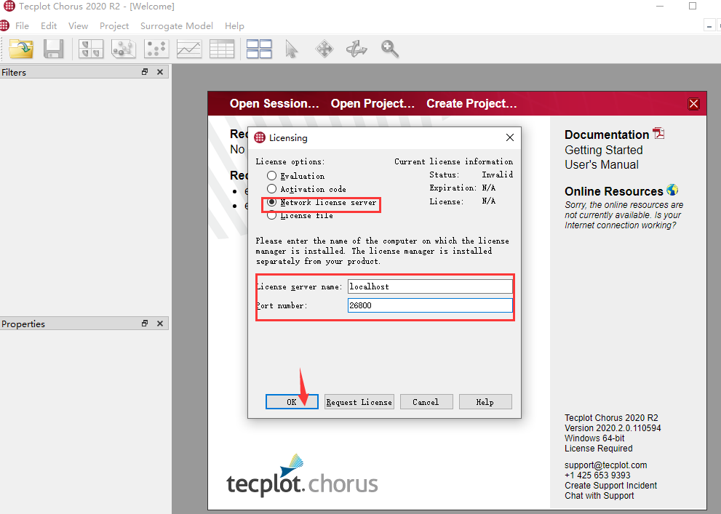Viewport: 721px width, 514px height.
Task: Click the "Invalid" status value
Action: point(497,174)
